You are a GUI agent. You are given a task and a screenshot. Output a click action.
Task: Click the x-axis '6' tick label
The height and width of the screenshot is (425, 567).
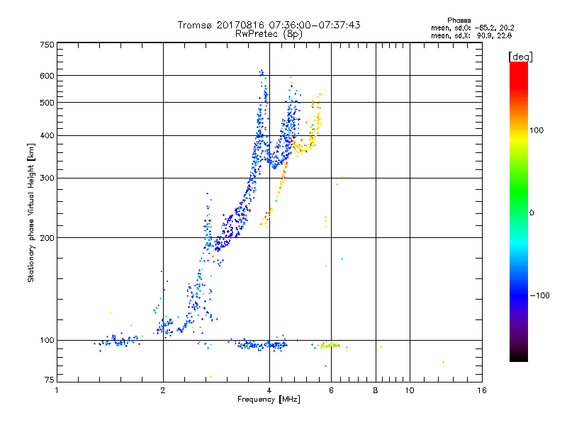coord(331,390)
